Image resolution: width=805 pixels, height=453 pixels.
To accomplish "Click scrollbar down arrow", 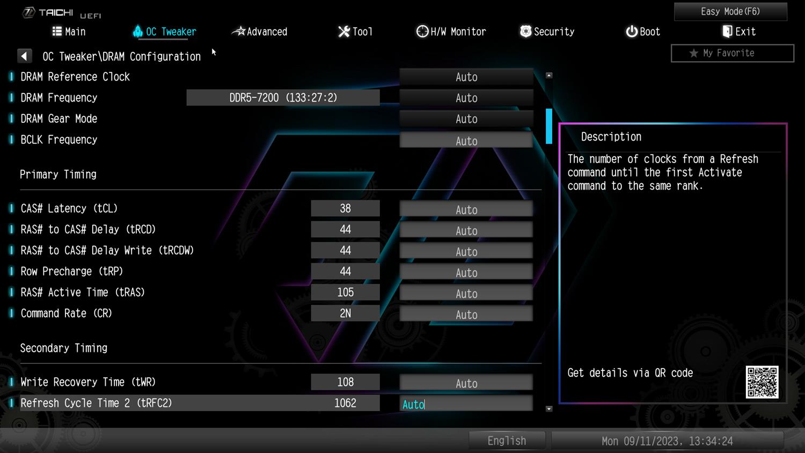I will (x=548, y=409).
